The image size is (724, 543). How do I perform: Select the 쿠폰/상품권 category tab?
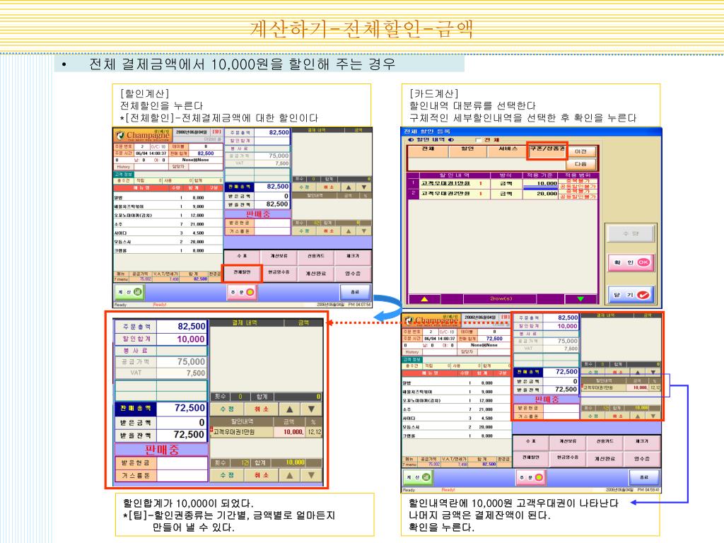point(547,151)
